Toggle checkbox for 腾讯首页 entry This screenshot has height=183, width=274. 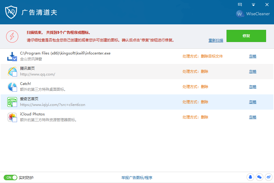click(15, 74)
